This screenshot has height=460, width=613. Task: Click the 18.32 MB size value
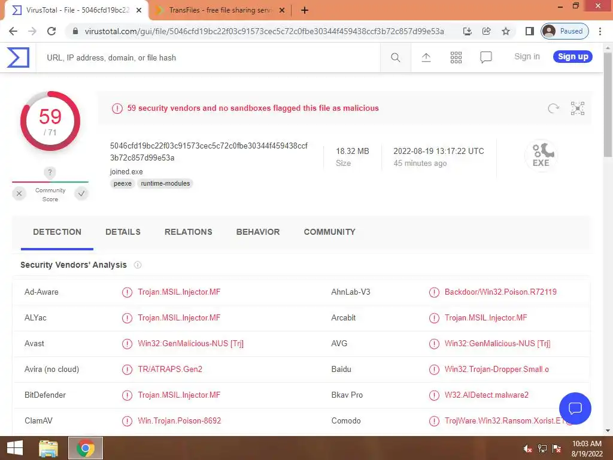tap(352, 151)
